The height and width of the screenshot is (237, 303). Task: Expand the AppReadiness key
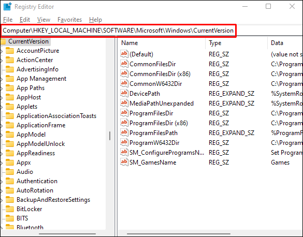click(2, 154)
